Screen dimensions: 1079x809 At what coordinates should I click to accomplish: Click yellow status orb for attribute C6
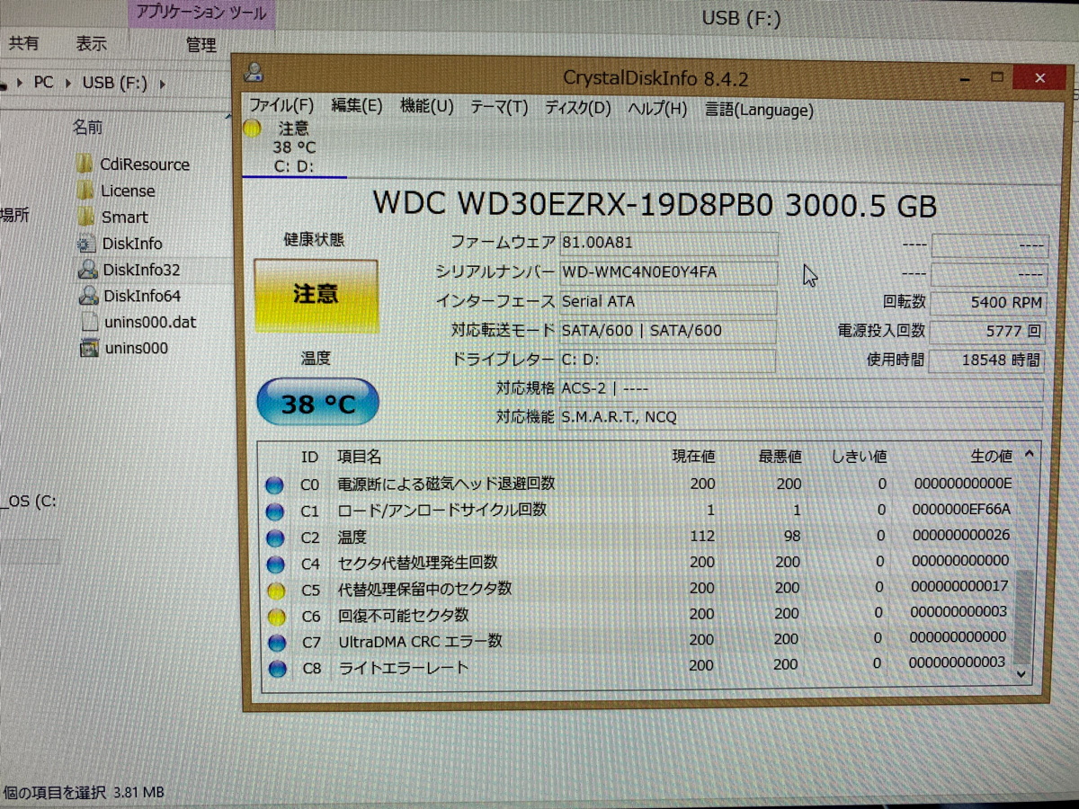tap(276, 618)
